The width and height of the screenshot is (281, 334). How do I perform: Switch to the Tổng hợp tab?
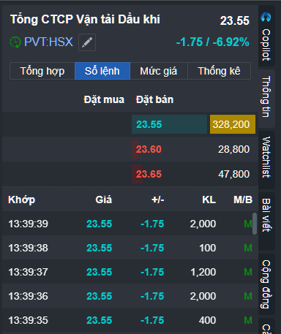(42, 71)
